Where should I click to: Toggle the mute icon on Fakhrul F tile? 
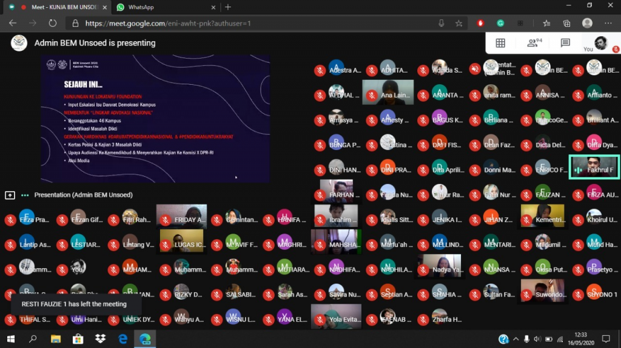(x=578, y=170)
